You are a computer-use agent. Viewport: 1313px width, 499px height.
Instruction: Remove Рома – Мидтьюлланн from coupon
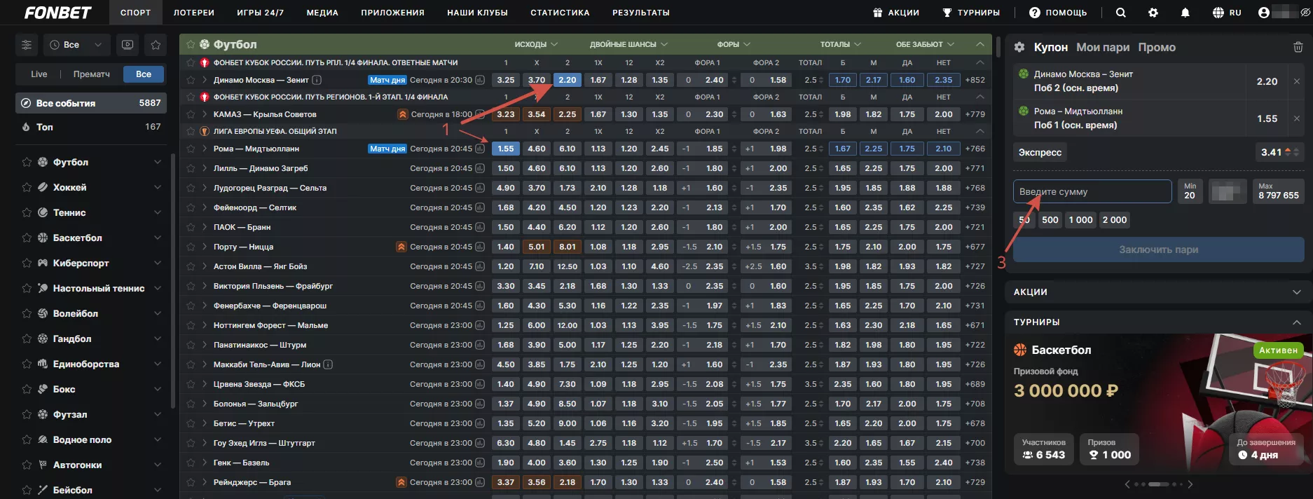tap(1296, 118)
